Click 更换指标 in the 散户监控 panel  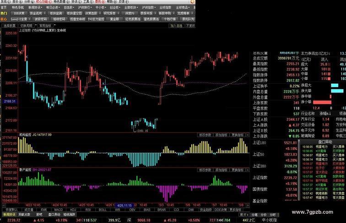237,170
